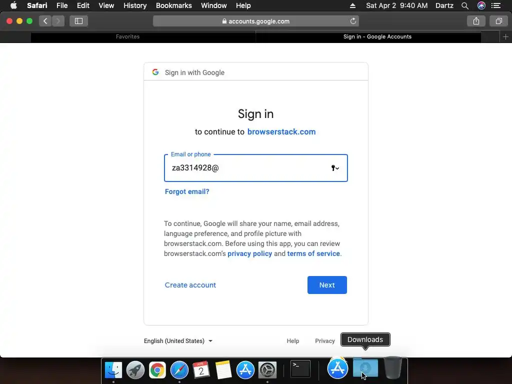Open the Downloads folder in Dock
The height and width of the screenshot is (384, 512).
coord(365,368)
